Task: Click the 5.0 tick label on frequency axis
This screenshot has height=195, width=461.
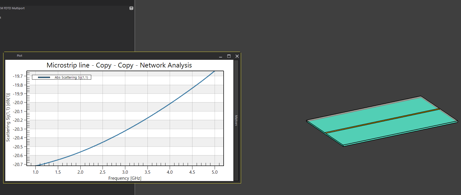Action: coord(215,172)
